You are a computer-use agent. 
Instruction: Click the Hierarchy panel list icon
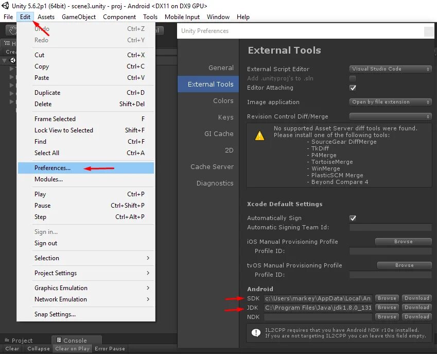7,43
